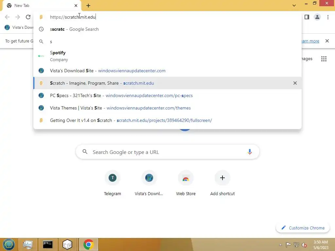Click the browser back arrow
The image size is (335, 251).
coord(7,17)
